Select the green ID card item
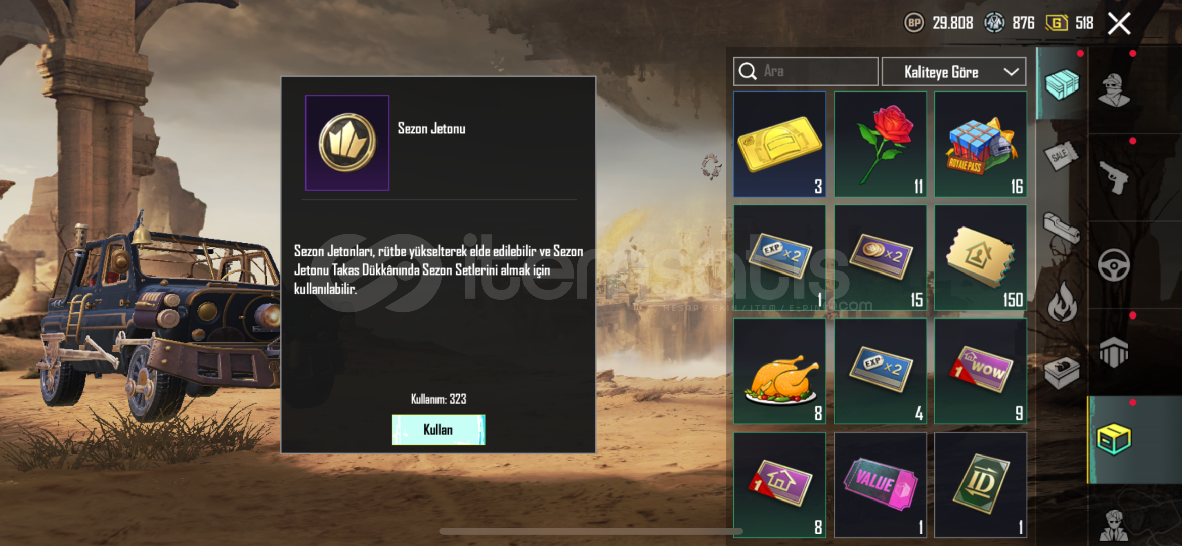The height and width of the screenshot is (546, 1182). [980, 485]
